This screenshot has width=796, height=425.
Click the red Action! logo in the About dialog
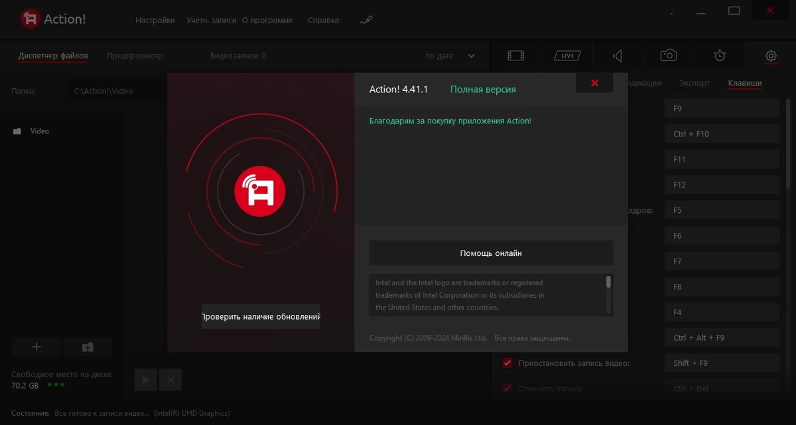260,192
